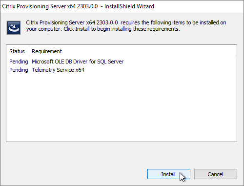Click Pending status of Telemetry Service row

pyautogui.click(x=19, y=70)
